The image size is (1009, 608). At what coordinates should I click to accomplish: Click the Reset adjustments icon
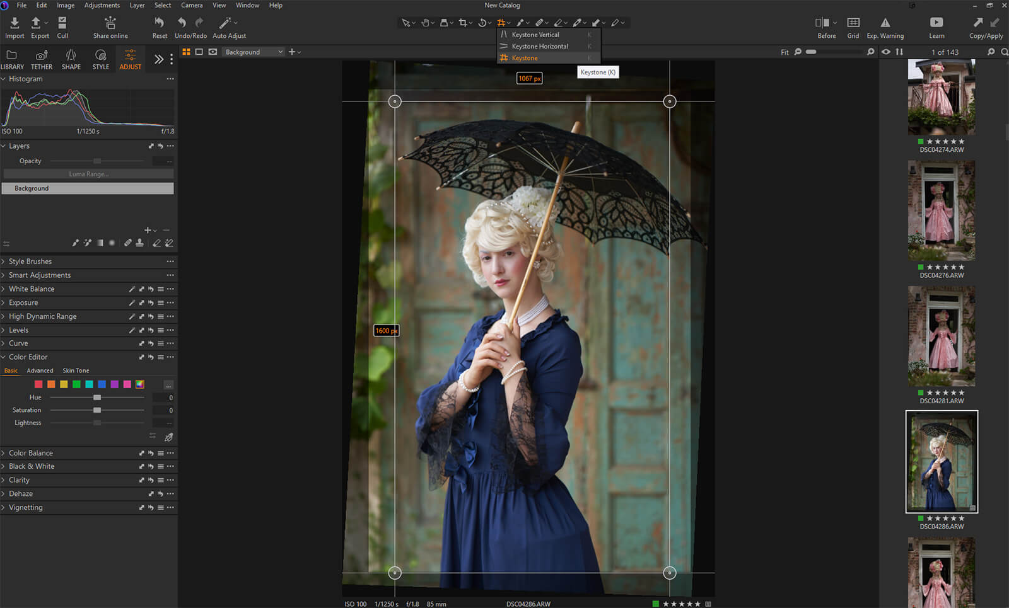(160, 23)
